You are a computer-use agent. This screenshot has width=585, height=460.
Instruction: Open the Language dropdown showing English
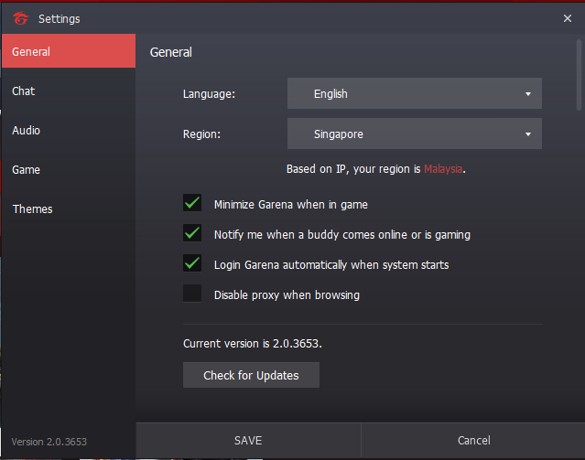tap(414, 93)
